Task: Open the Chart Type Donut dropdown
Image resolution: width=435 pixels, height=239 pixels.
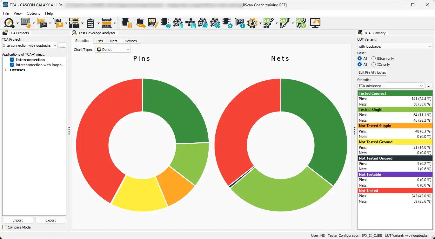Action: [113, 50]
